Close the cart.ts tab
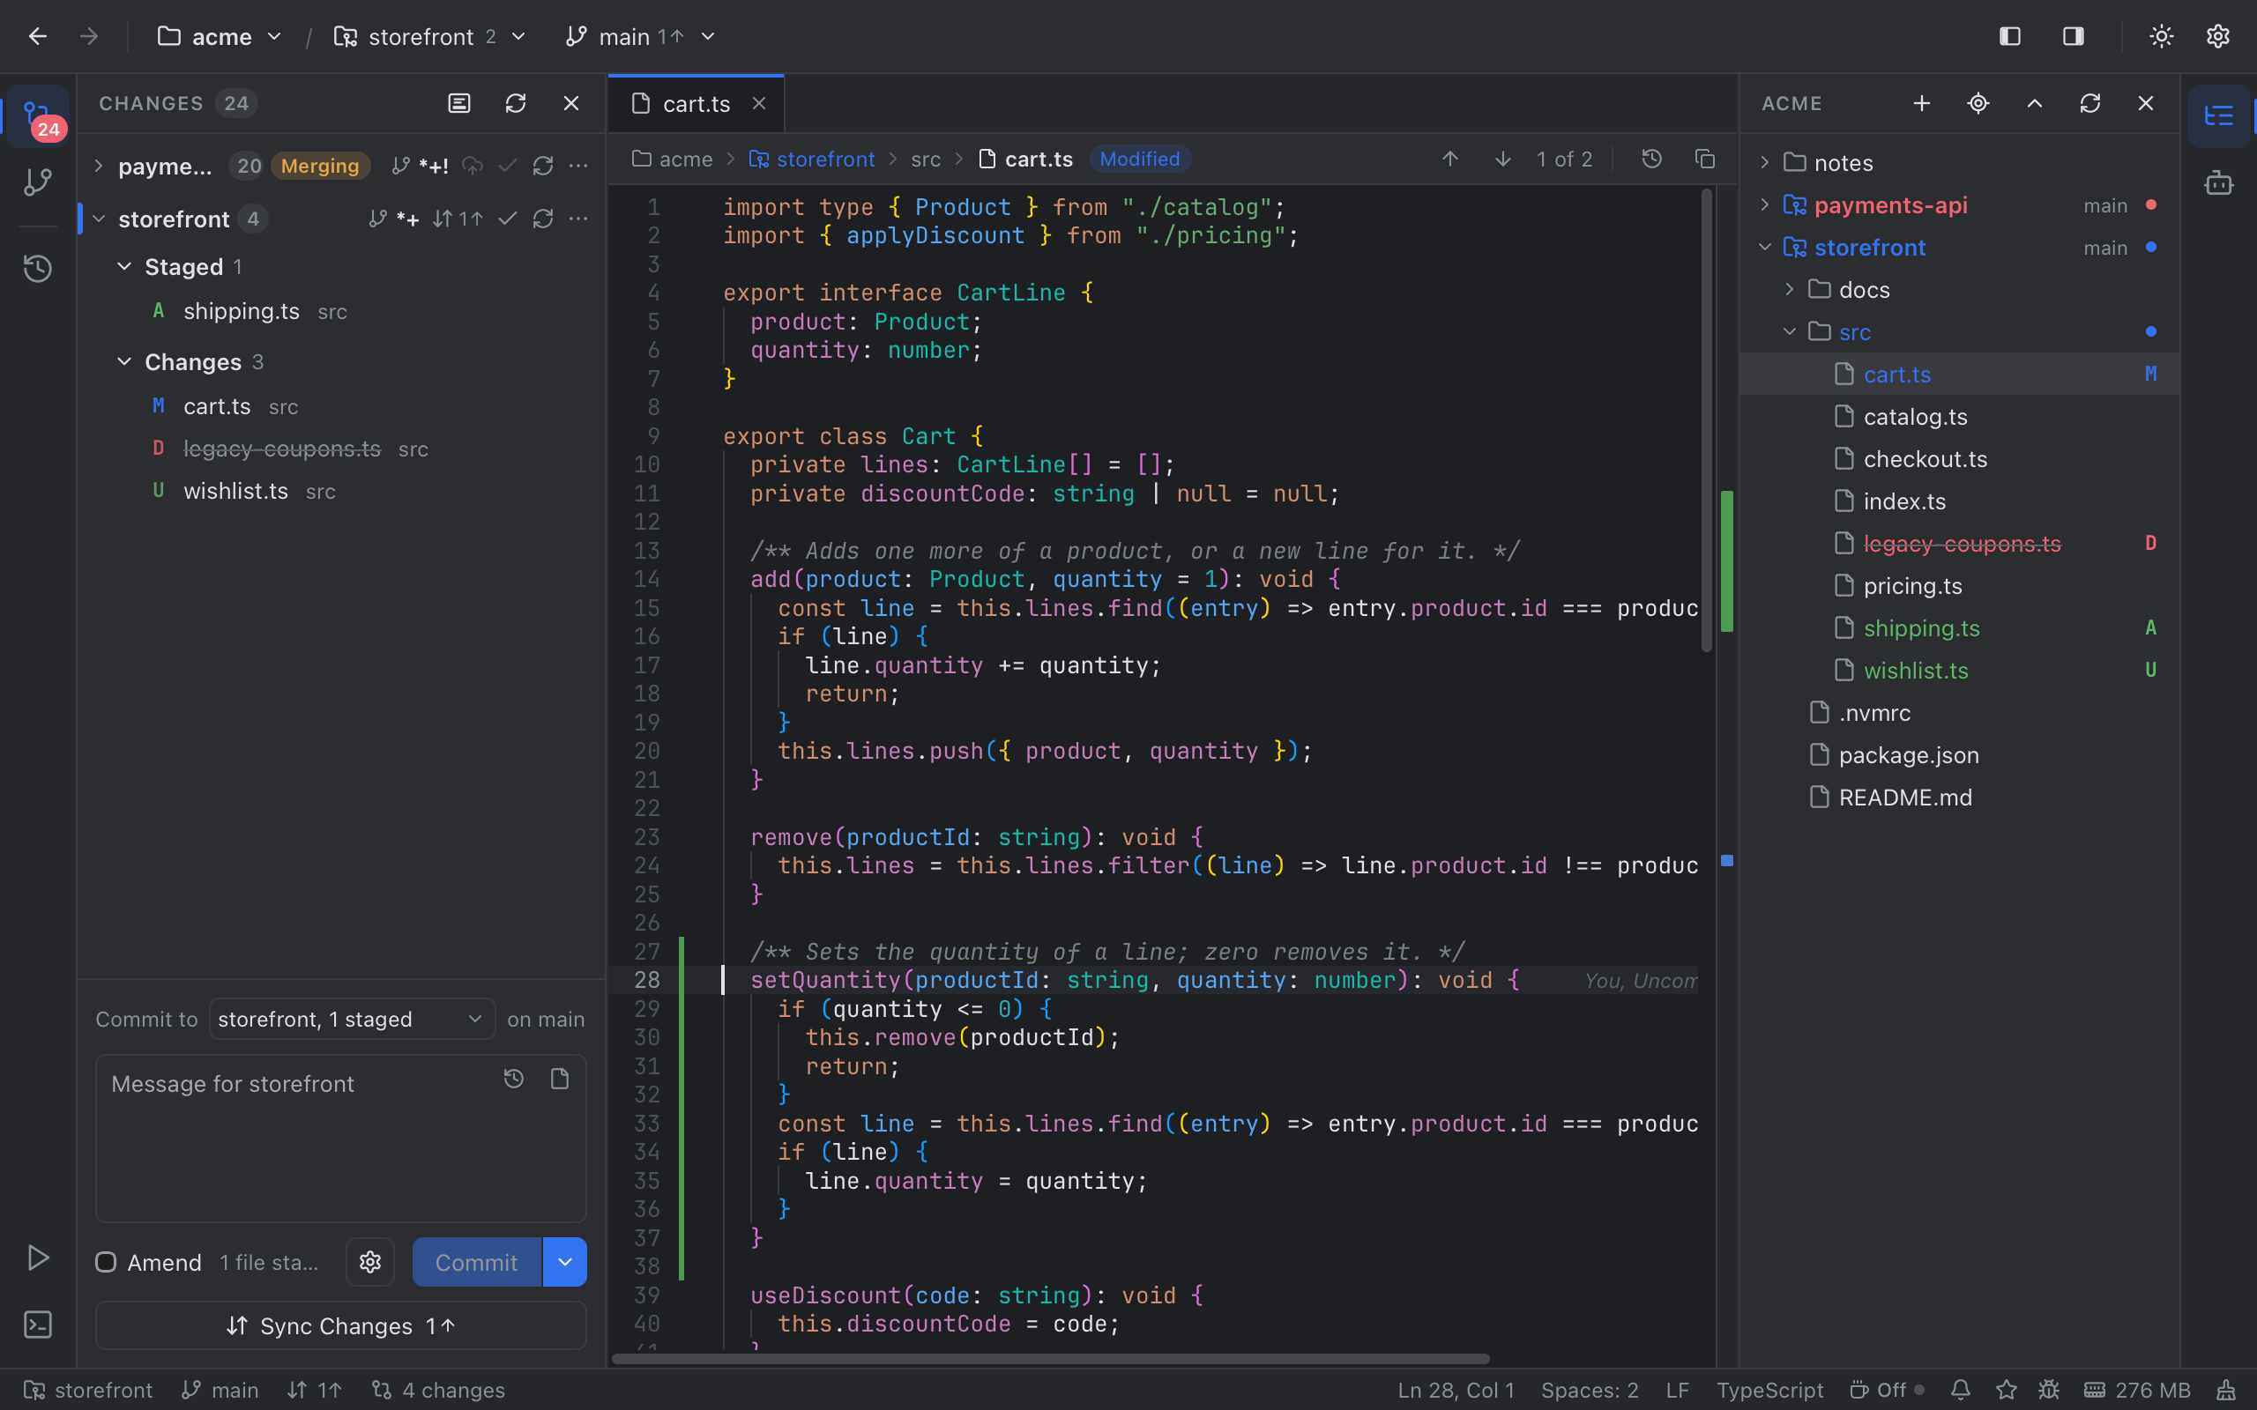The image size is (2257, 1410). tap(759, 103)
